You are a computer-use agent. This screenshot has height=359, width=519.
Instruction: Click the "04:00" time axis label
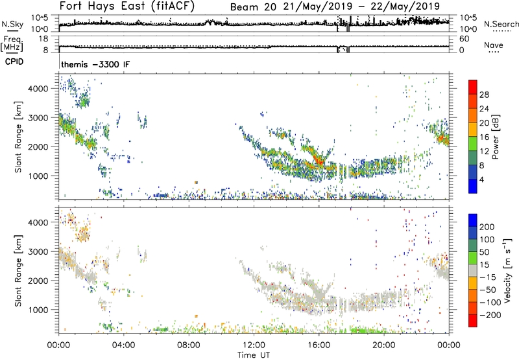coord(123,345)
